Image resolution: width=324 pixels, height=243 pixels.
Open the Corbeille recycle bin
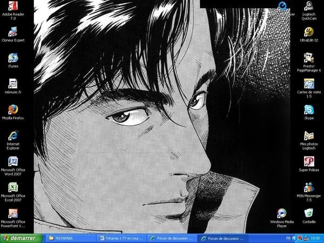[x=309, y=216]
